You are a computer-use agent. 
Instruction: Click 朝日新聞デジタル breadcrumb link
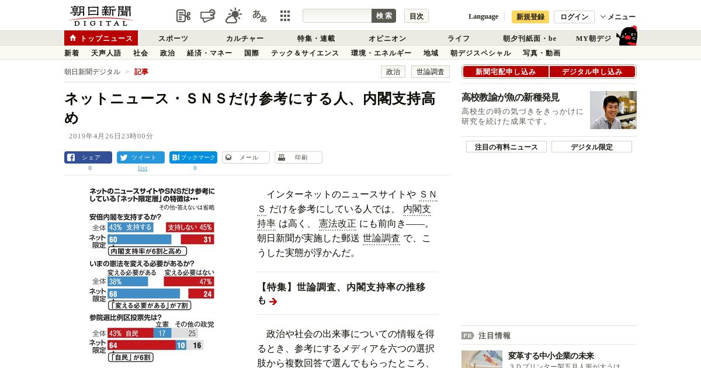92,72
